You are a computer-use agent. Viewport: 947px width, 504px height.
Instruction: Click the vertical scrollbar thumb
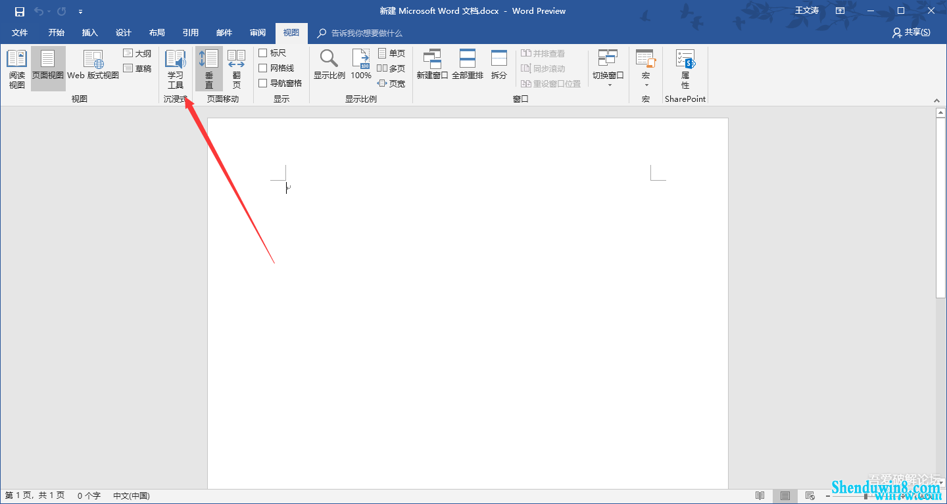click(940, 208)
